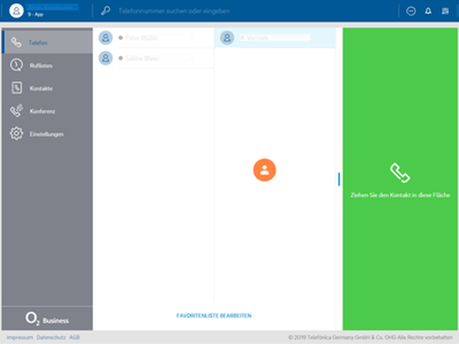Click the O2 Business logo

[x=47, y=319]
